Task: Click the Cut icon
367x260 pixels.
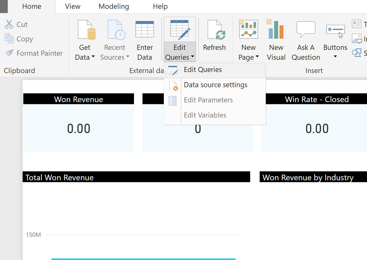Action: [9, 24]
